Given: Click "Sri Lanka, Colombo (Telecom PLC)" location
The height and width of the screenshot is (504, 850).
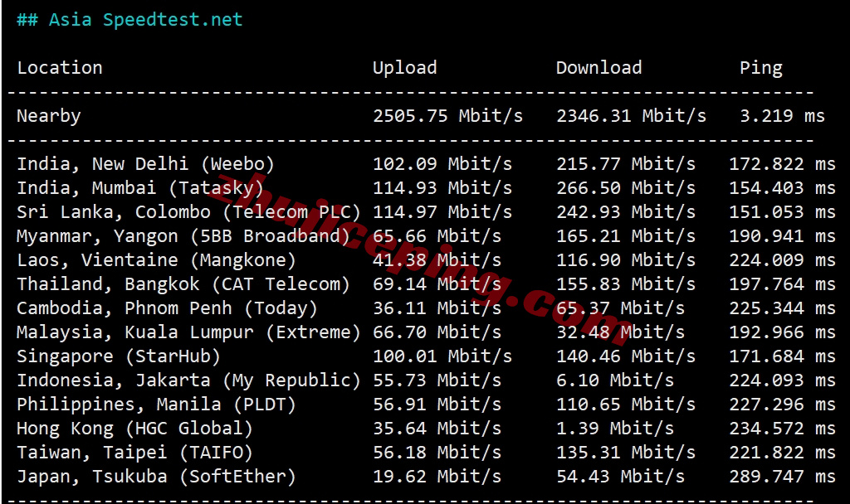Looking at the screenshot, I should click(x=188, y=212).
